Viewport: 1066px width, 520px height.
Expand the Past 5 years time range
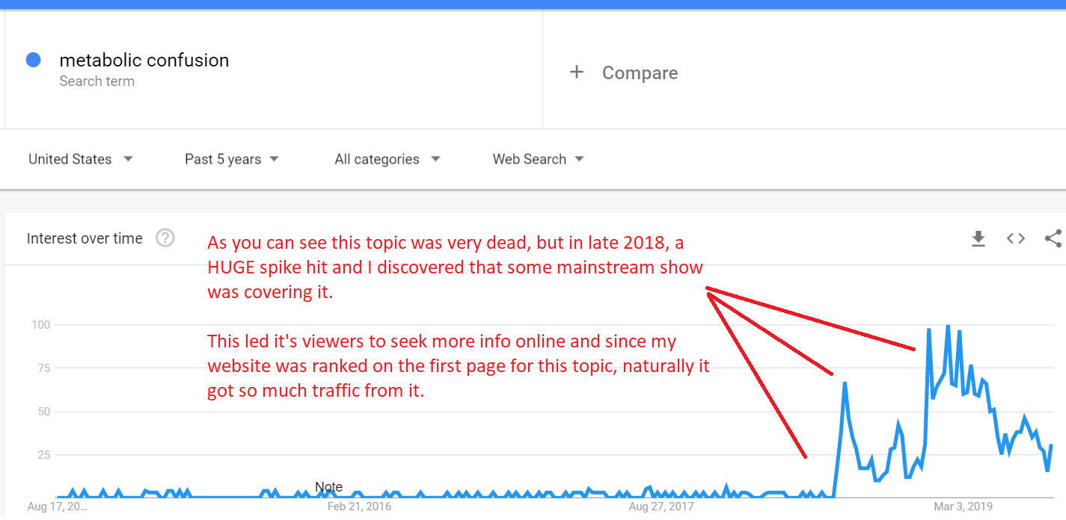pyautogui.click(x=231, y=159)
